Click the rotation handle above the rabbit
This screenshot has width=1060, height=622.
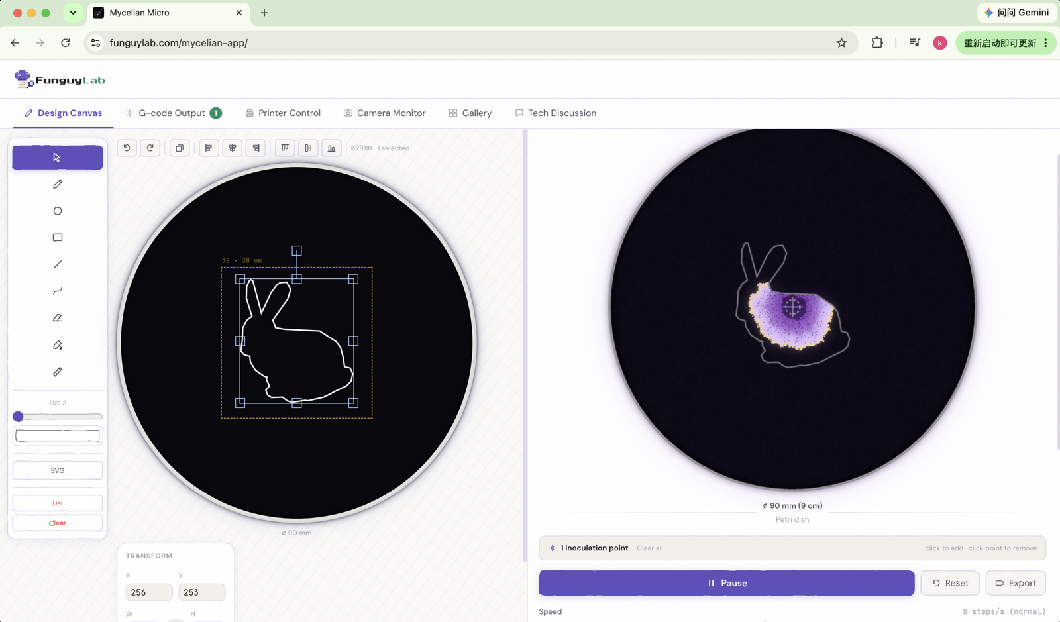click(297, 251)
